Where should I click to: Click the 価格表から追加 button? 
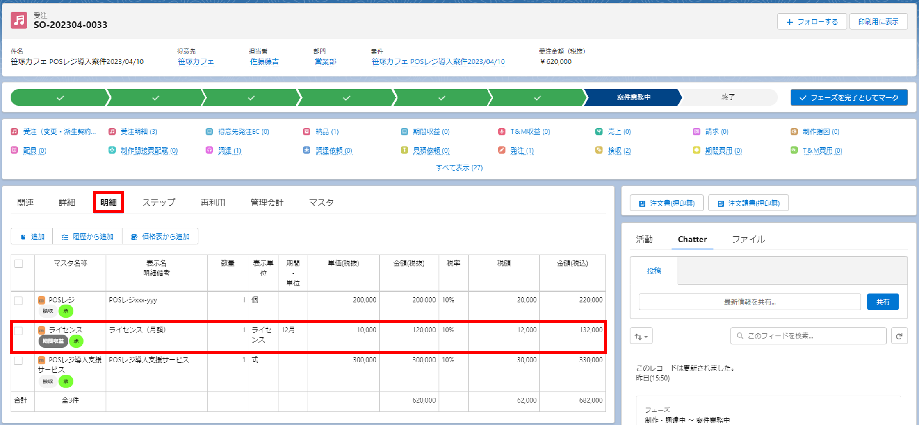[x=160, y=237]
